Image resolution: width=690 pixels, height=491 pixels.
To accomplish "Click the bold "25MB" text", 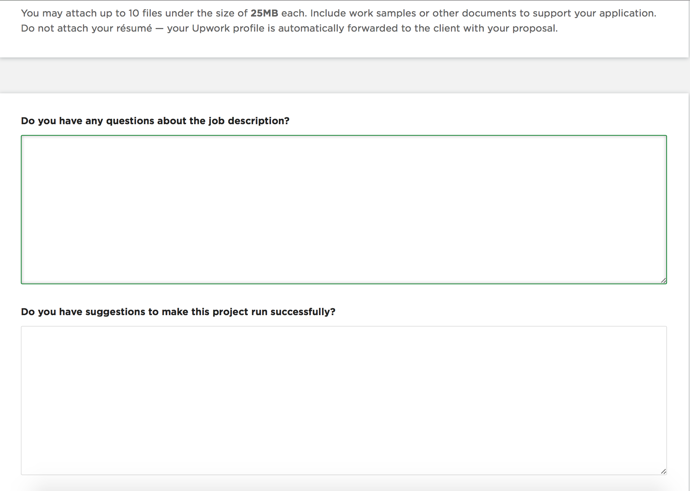I will pyautogui.click(x=264, y=13).
